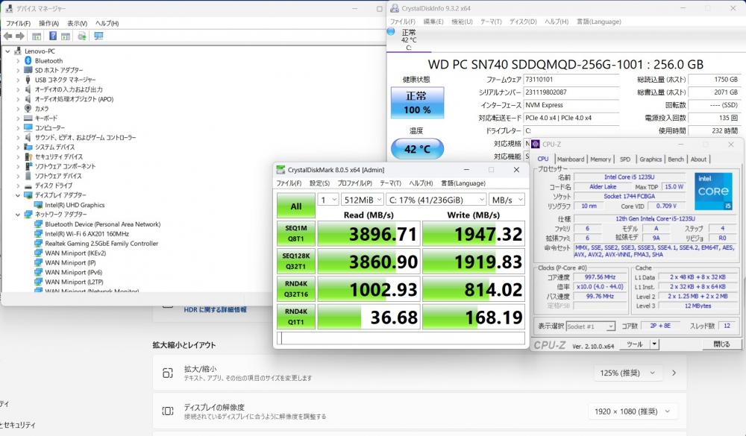This screenshot has width=746, height=436.
Task: Click the comment text field in CrystalDiskMark
Action: pos(401,338)
